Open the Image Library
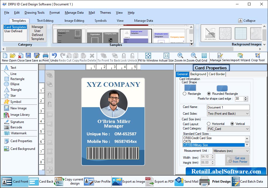The image size is (268, 188). (17, 115)
